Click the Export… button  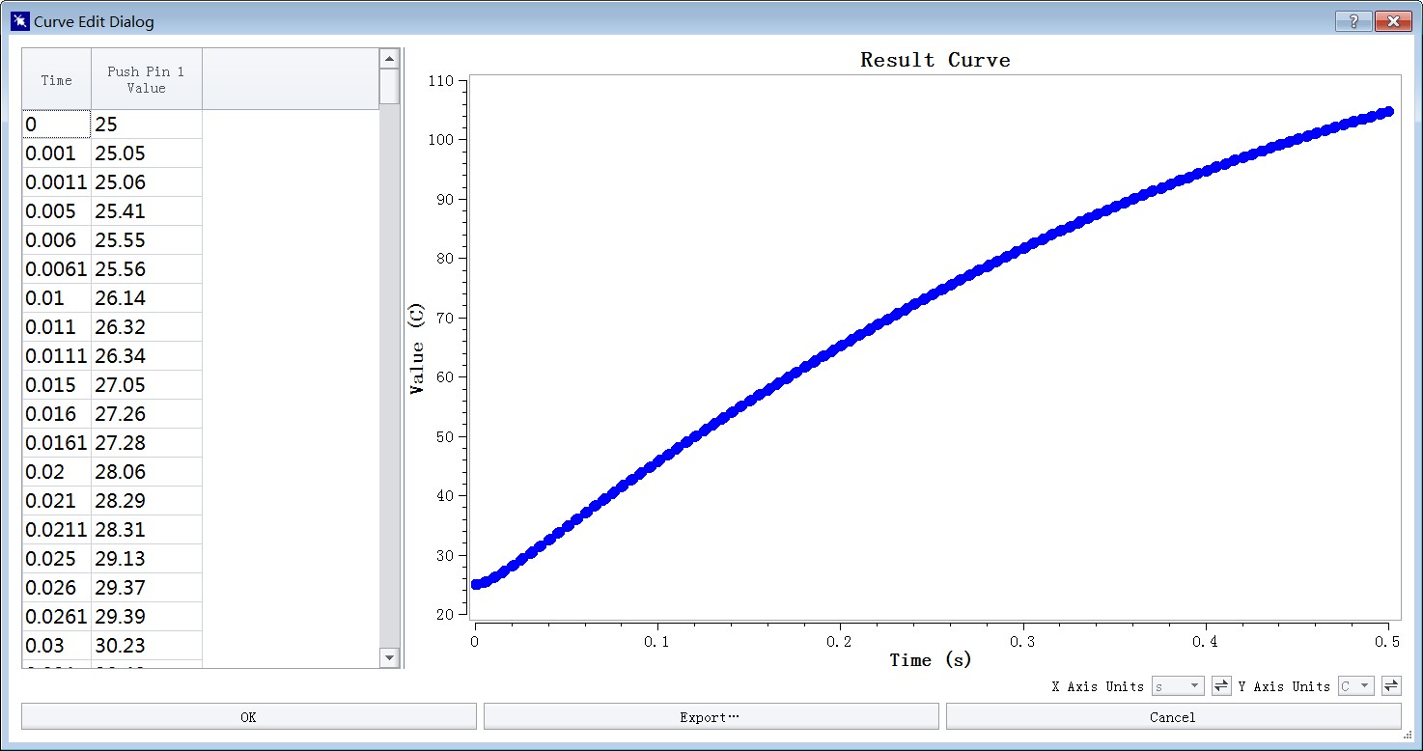[x=711, y=716]
